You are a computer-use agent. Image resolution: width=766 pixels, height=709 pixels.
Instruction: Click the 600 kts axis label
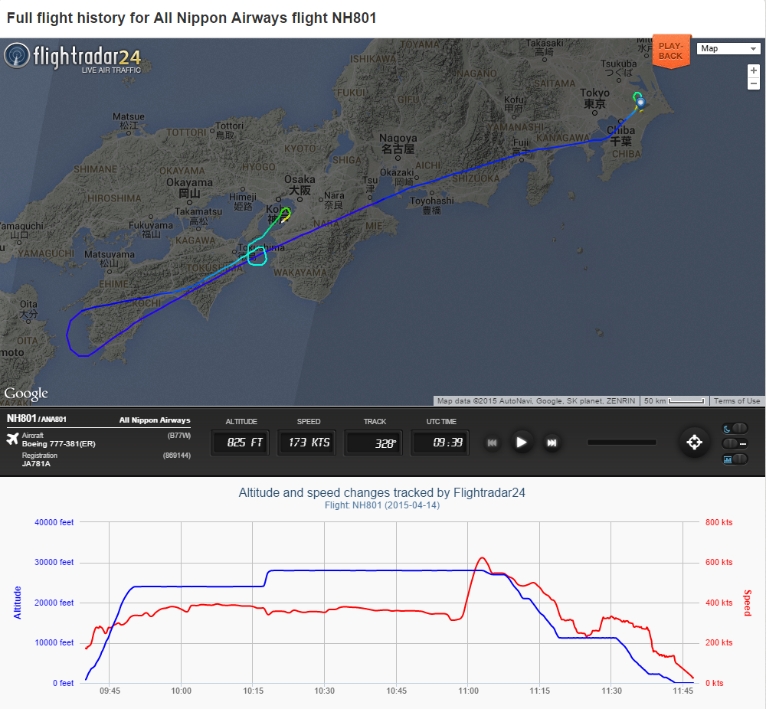click(719, 563)
